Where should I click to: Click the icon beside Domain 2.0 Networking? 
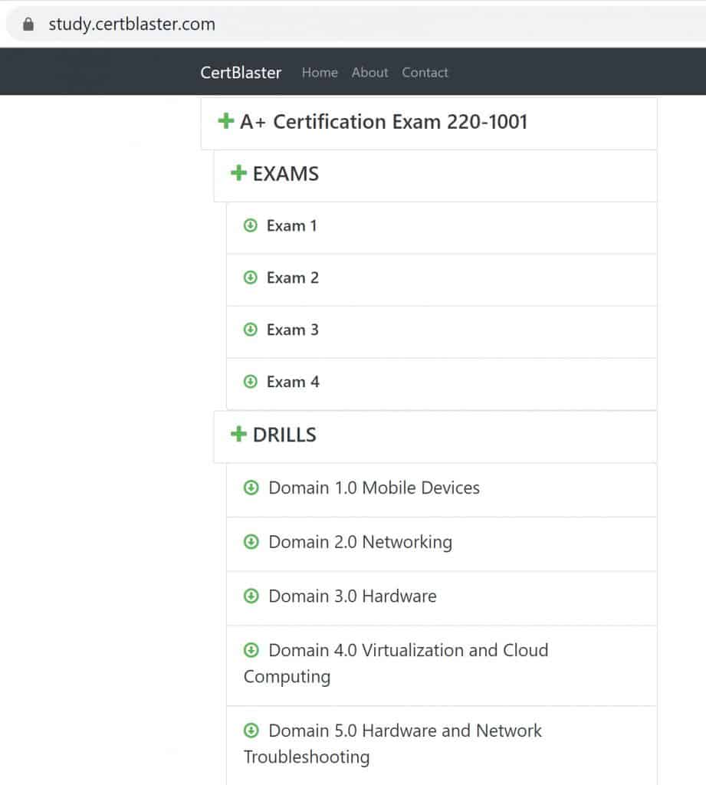[x=251, y=542]
